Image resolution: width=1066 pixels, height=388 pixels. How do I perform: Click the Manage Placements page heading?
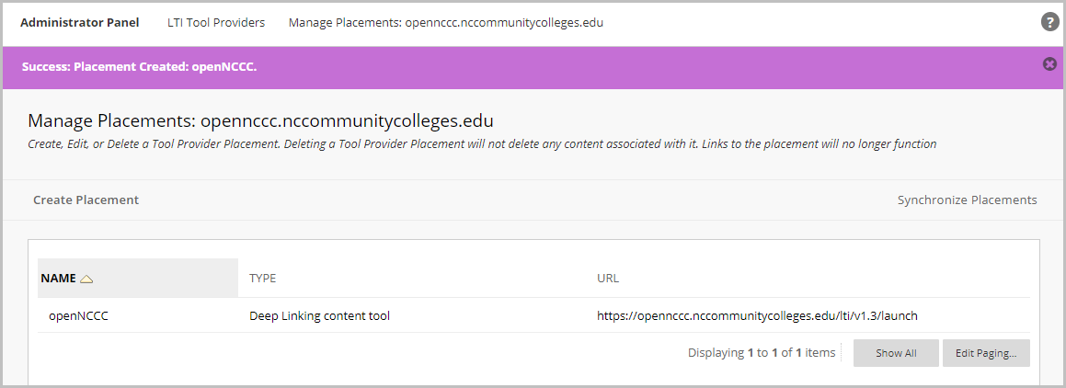(261, 120)
